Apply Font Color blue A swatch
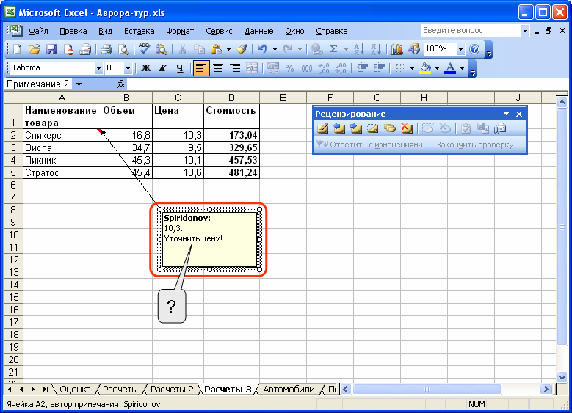The image size is (572, 413). point(450,68)
